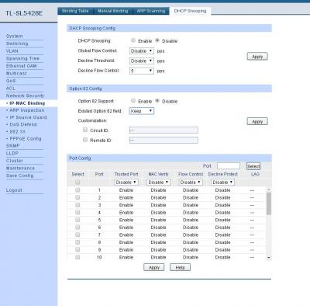Select 802.1X submenu item
Viewport: 310px width, 306px height.
17,131
